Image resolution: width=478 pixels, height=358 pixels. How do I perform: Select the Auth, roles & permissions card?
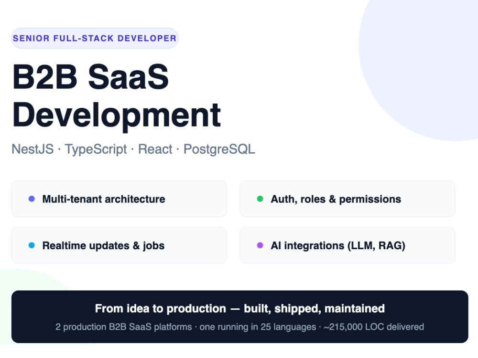[348, 199]
